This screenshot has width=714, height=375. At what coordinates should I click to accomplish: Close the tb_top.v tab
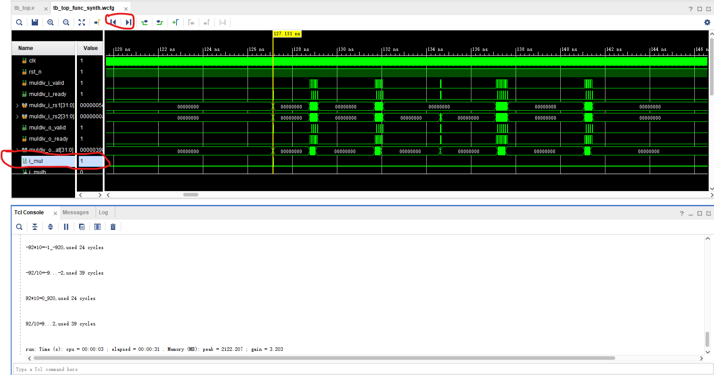46,9
